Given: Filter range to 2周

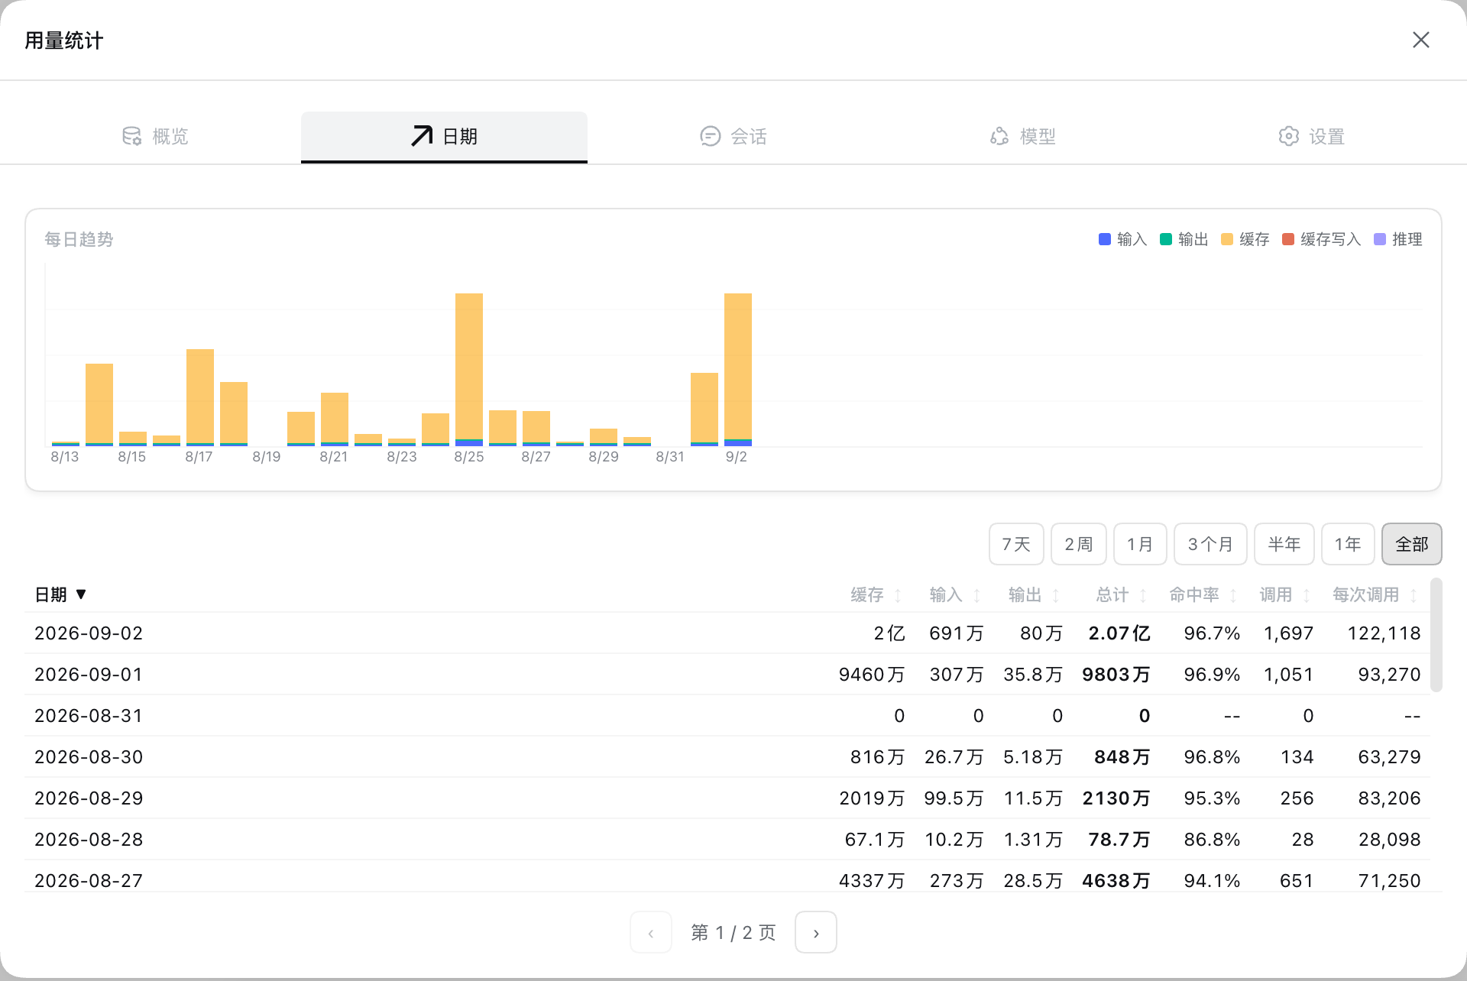Looking at the screenshot, I should tap(1079, 544).
